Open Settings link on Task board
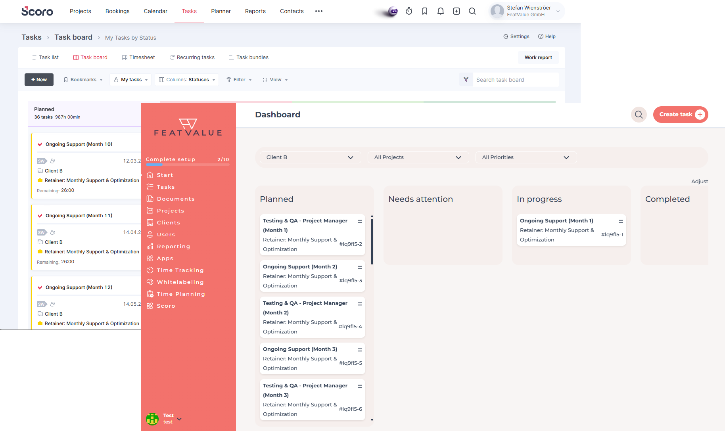Viewport: 725px width, 431px height. 516,36
